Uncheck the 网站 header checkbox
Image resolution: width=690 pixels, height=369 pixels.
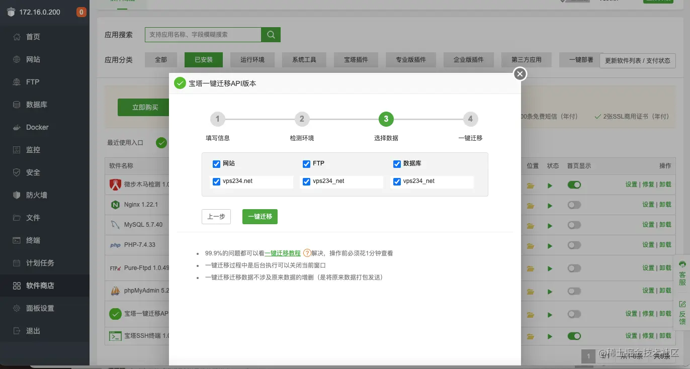(x=216, y=164)
